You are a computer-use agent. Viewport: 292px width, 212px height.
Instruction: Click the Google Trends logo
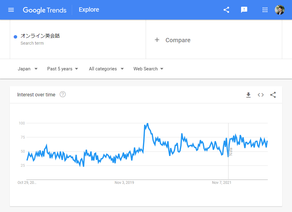44,10
